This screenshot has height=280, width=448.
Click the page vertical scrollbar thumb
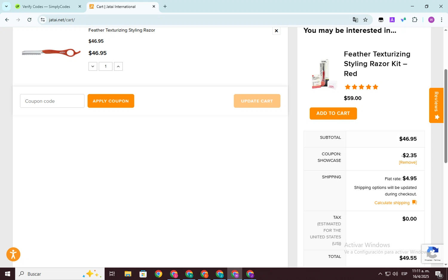point(446,116)
